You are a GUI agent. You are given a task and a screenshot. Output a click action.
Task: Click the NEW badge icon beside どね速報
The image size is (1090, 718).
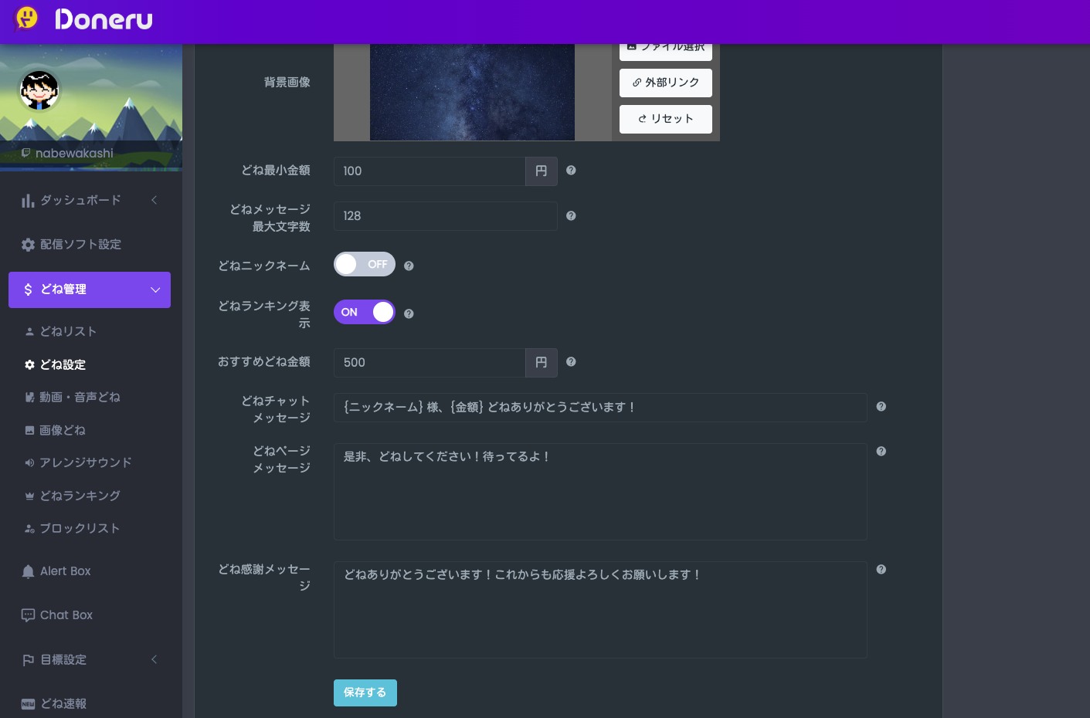point(29,704)
